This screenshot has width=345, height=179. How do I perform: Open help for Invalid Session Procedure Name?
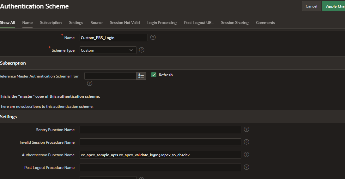pos(246,142)
